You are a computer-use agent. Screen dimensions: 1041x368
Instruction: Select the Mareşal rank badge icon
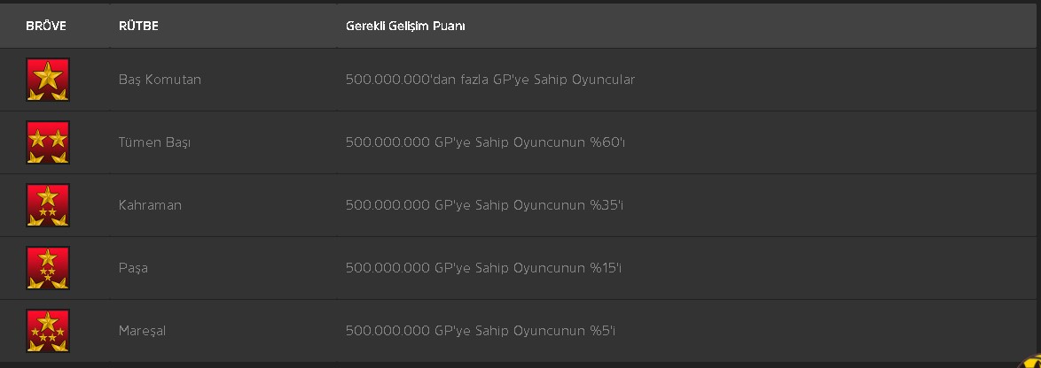[48, 331]
